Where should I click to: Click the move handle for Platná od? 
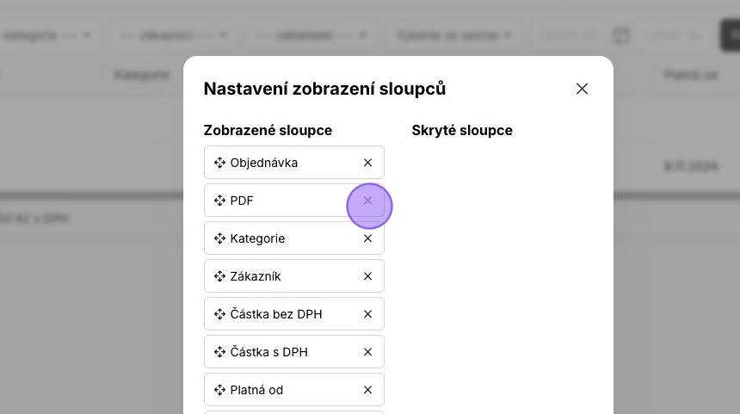point(219,390)
